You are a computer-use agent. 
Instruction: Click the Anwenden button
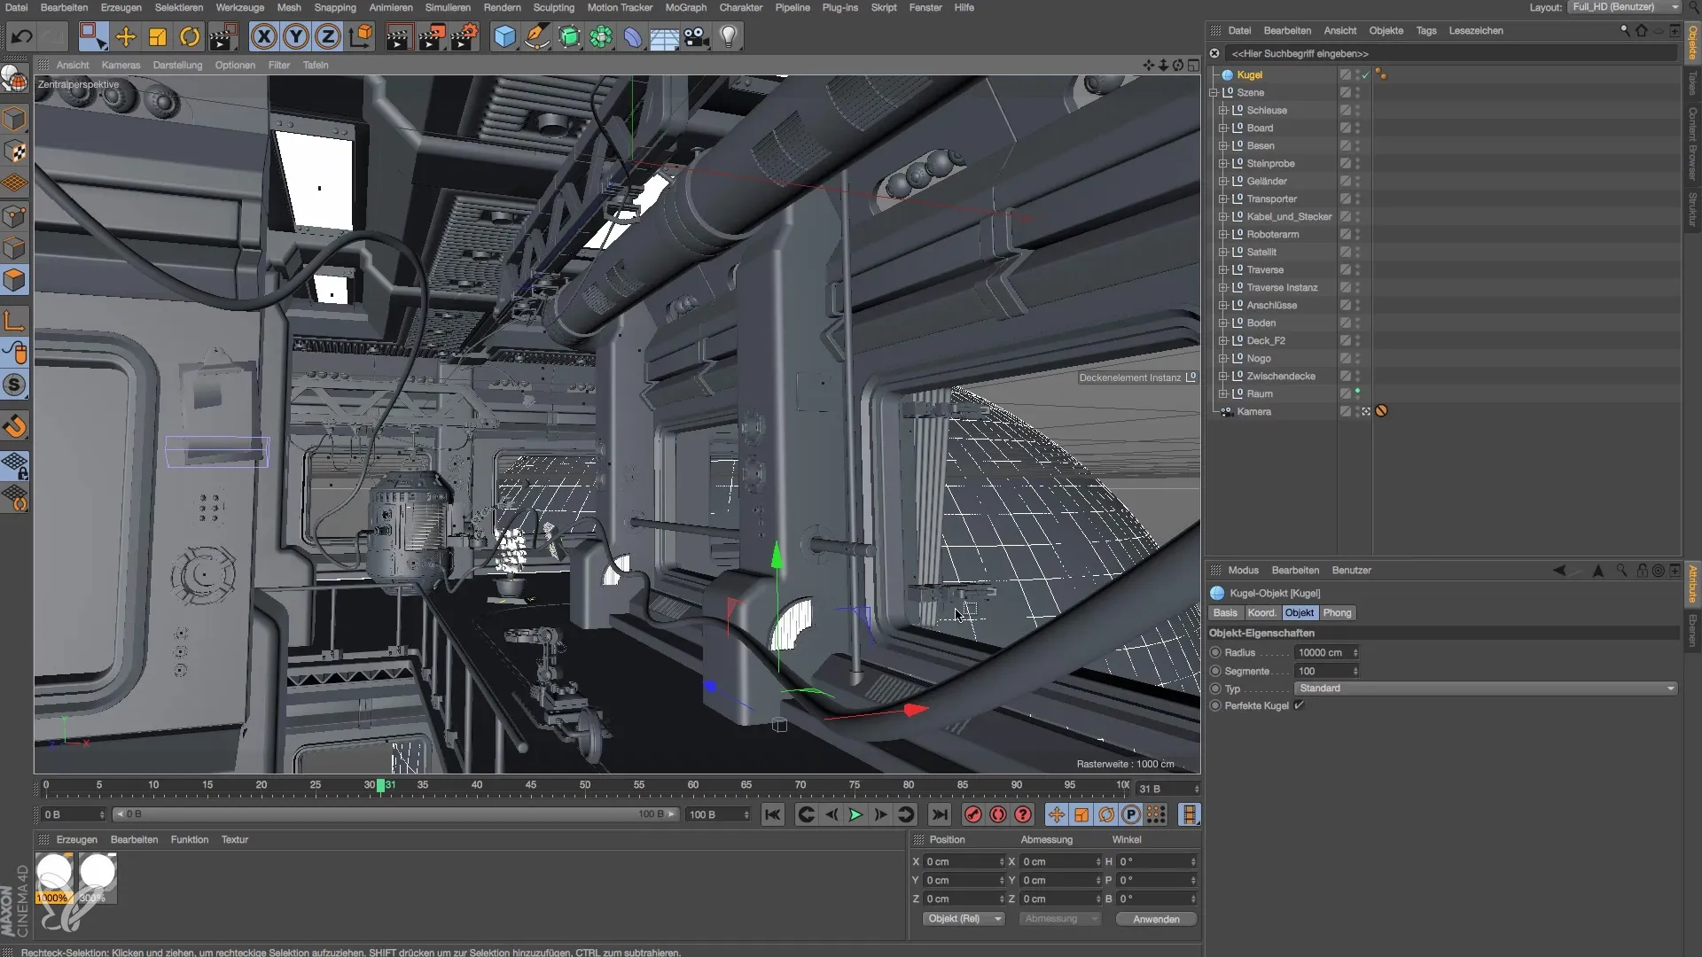coord(1156,919)
